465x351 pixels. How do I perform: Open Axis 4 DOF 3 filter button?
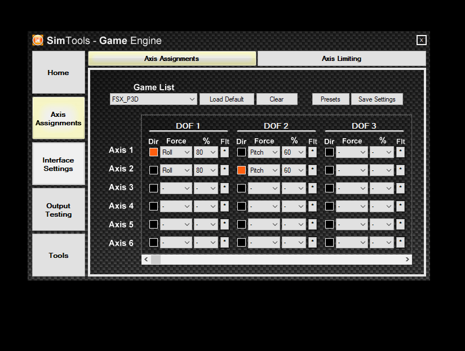click(400, 206)
